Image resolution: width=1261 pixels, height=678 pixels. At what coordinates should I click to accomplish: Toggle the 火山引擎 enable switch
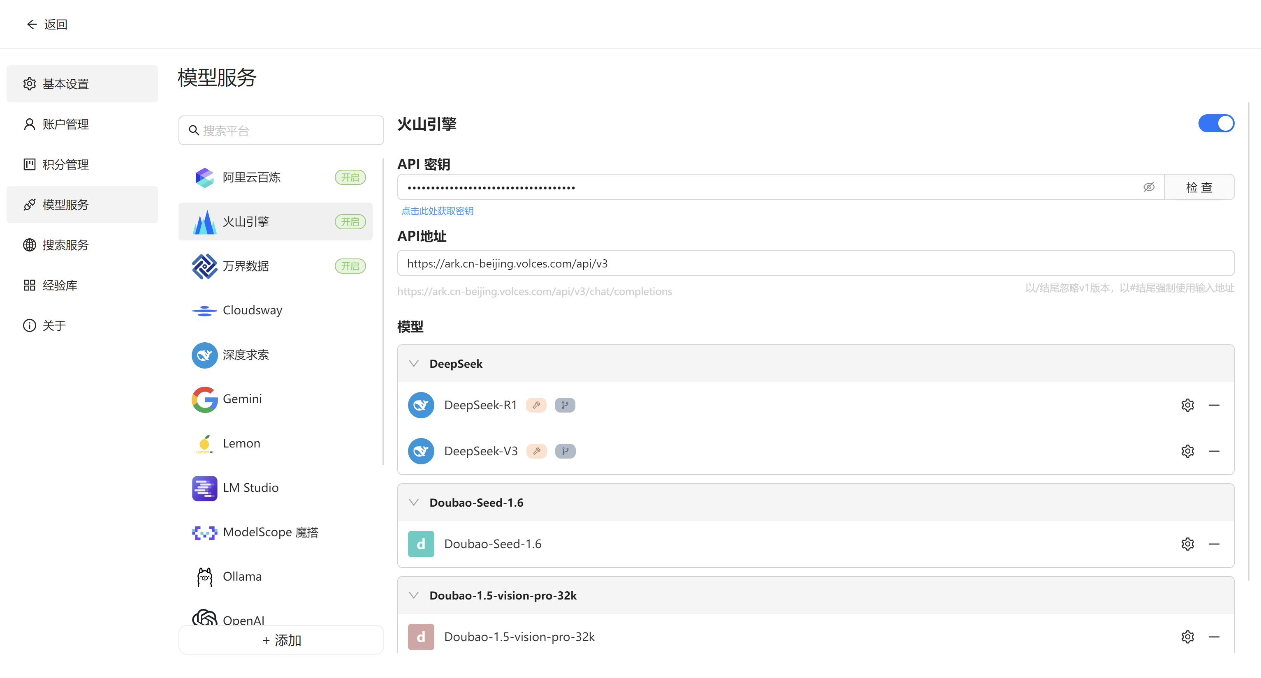point(1216,123)
